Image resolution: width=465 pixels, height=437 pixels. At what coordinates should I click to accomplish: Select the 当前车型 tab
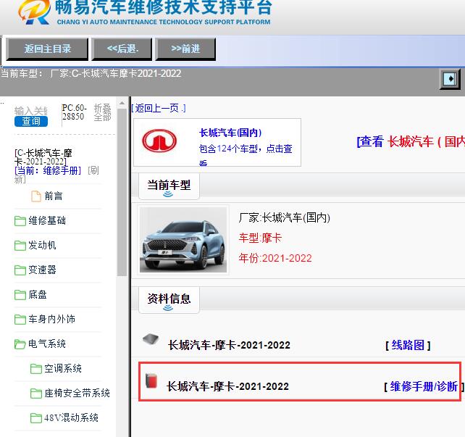(x=169, y=186)
